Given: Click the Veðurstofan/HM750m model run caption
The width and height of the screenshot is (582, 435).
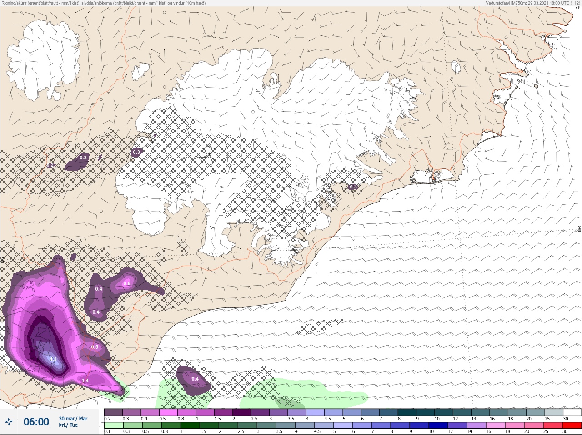Looking at the screenshot, I should pyautogui.click(x=533, y=3).
